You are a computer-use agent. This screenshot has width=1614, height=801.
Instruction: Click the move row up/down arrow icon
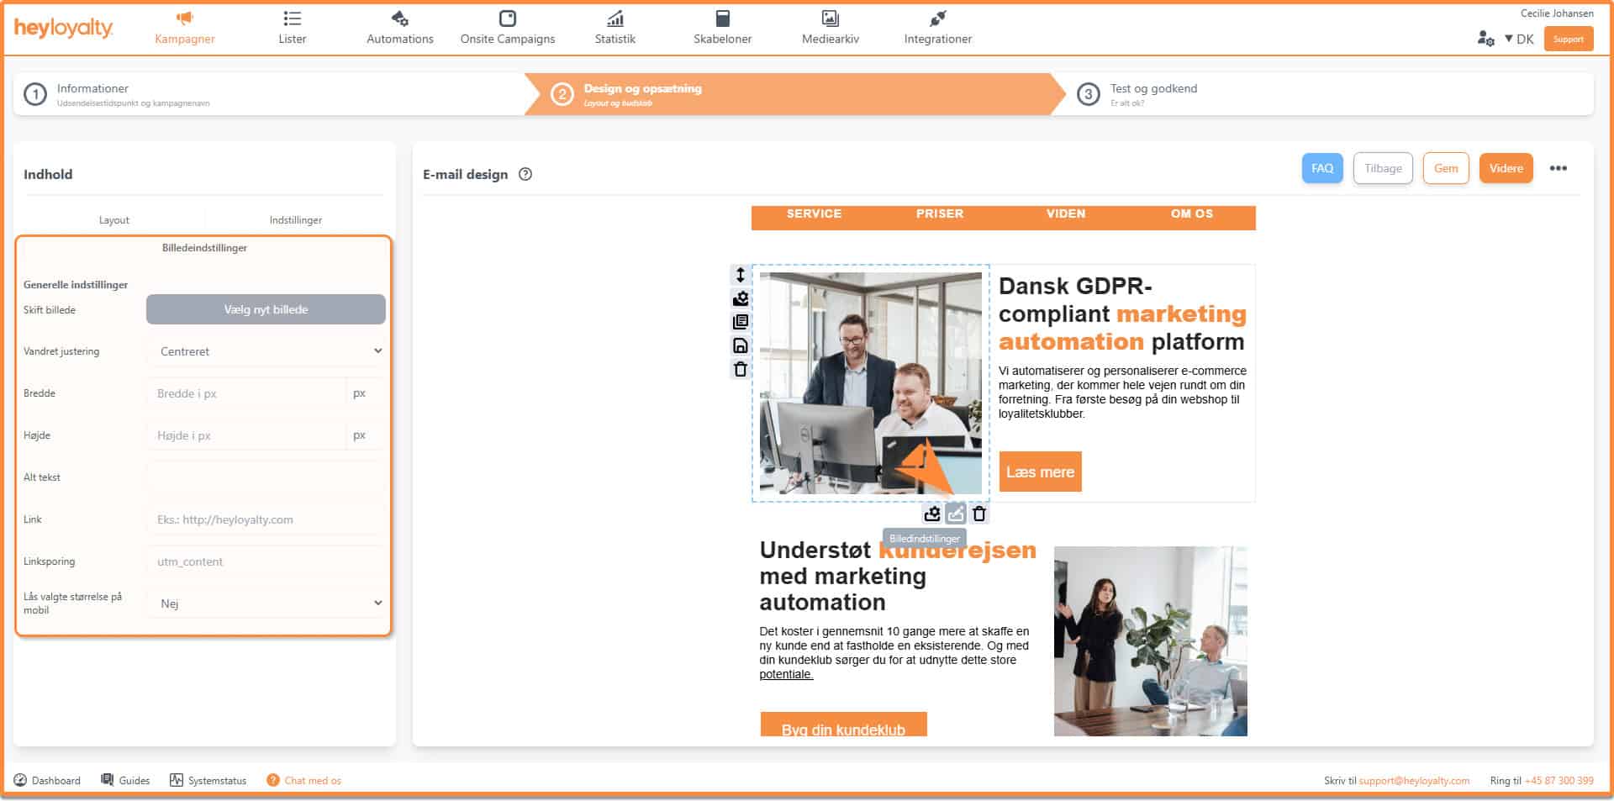[x=740, y=275]
